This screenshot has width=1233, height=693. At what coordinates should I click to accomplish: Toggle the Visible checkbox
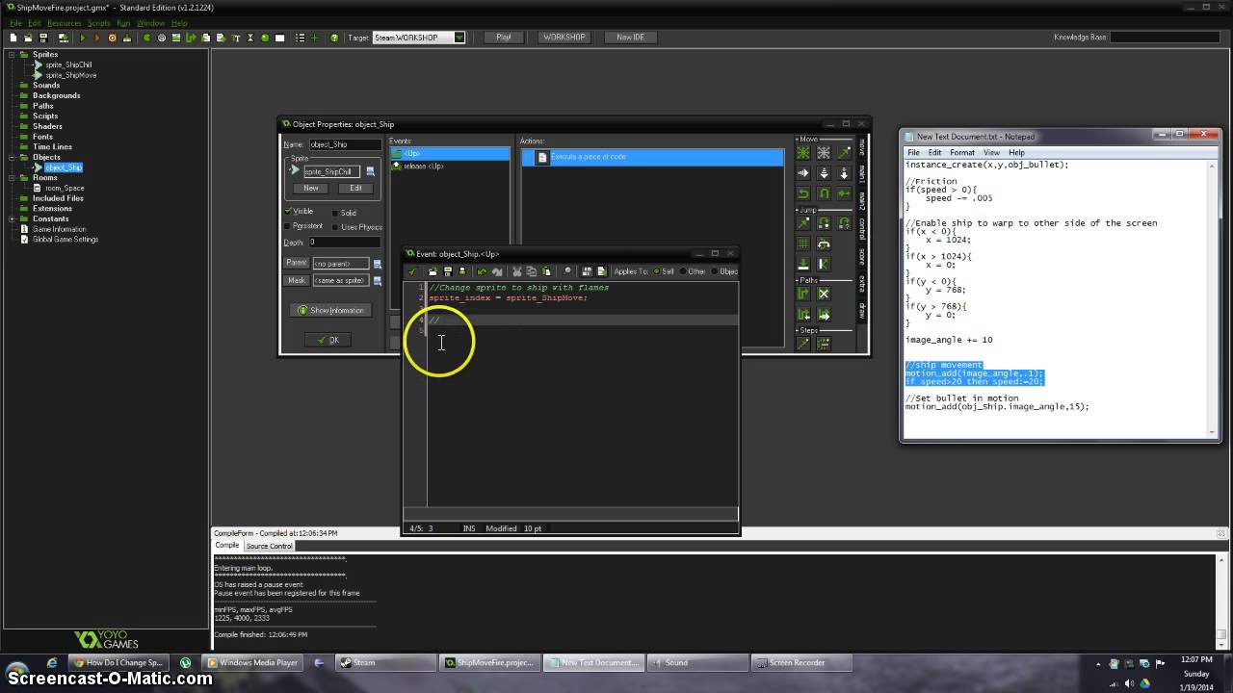[289, 211]
